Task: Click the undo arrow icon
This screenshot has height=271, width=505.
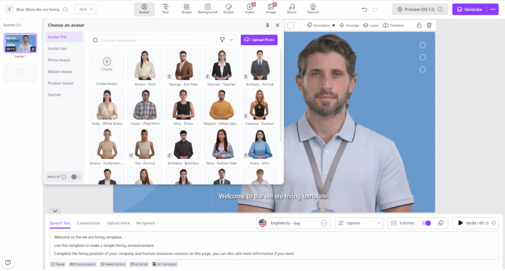Action: point(364,9)
